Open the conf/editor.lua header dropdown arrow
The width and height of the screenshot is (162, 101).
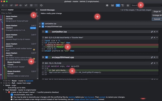click(x=157, y=32)
